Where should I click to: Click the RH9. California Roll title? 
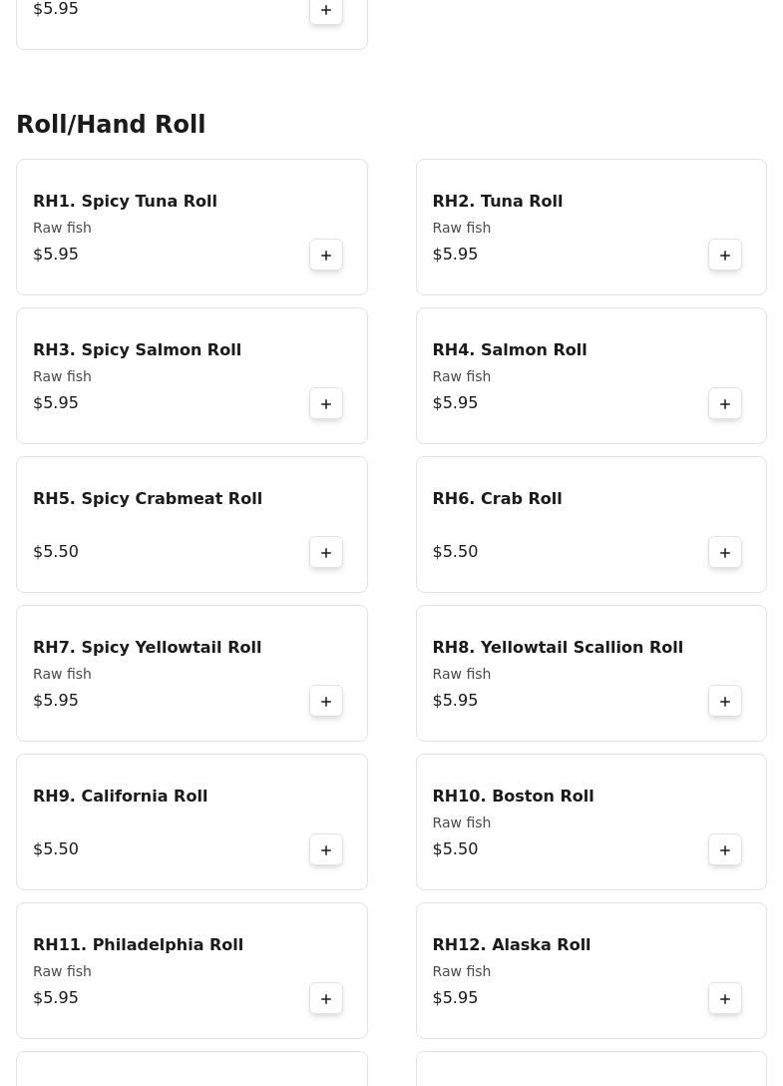(120, 796)
